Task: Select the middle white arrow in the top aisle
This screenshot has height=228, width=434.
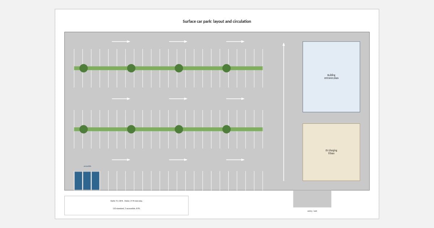Action: click(x=178, y=42)
